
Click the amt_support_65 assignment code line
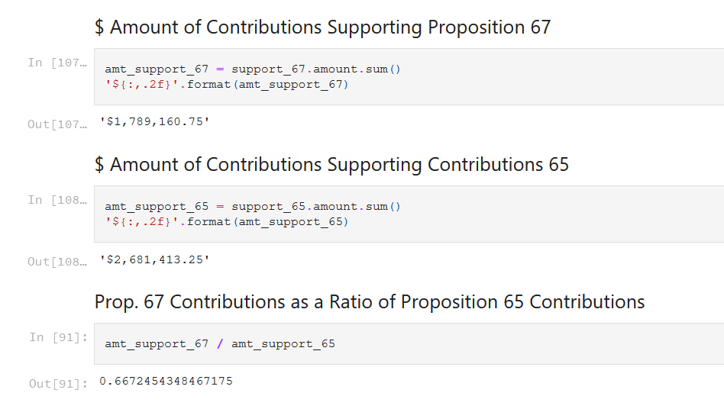click(x=252, y=206)
